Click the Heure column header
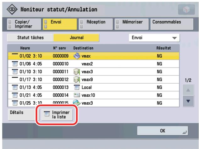199x149 pixels. click(25, 48)
